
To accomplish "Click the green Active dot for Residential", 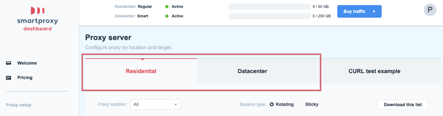I will pyautogui.click(x=167, y=7).
